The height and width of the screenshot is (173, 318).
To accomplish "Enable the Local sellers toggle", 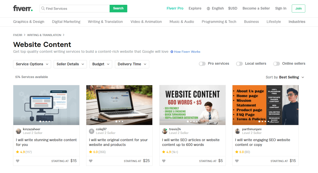I will [x=239, y=64].
